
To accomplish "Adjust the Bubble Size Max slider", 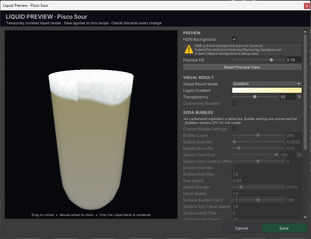I will [258, 148].
